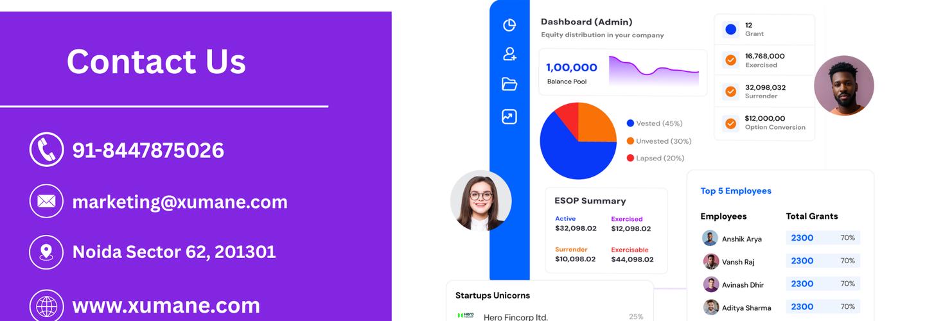Click the blue Vested legend dot
925x321 pixels.
[x=630, y=123]
